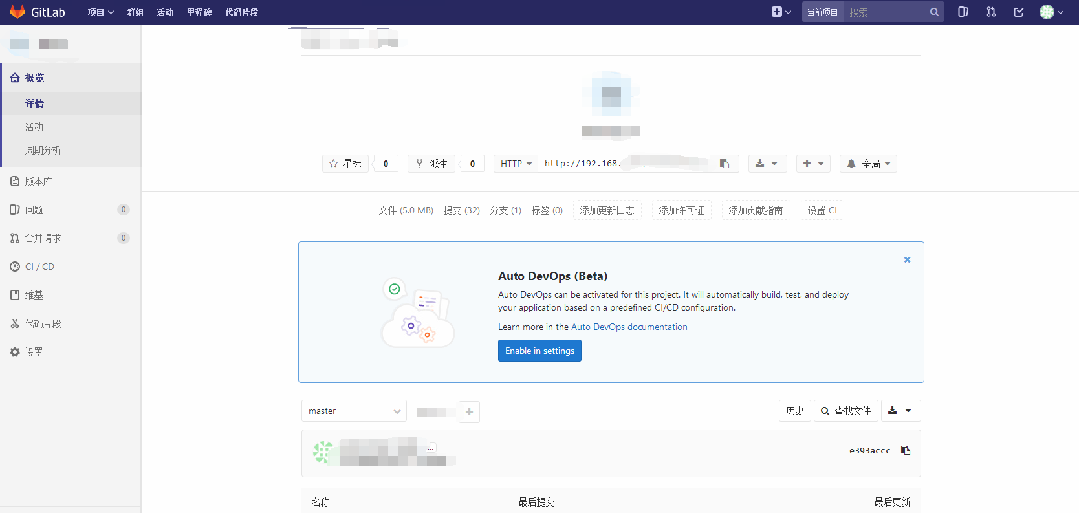Click the repository URL field
This screenshot has width=1079, height=513.
point(624,164)
